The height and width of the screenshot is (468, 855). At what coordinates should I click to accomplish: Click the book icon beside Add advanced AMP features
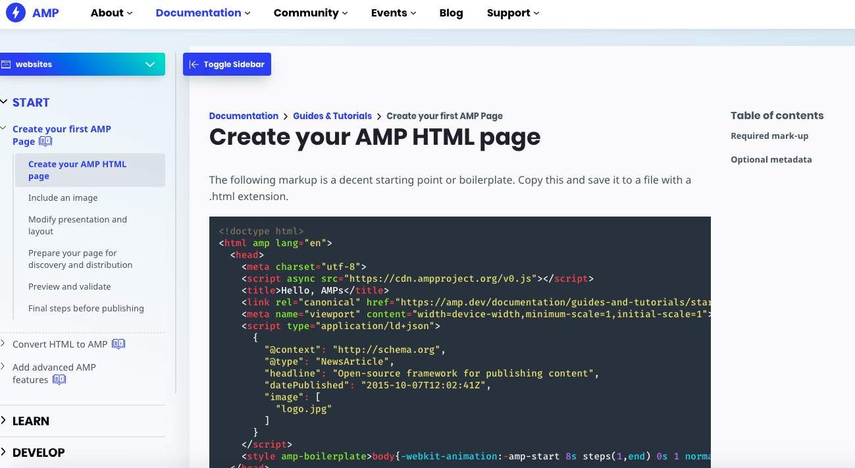tap(59, 380)
